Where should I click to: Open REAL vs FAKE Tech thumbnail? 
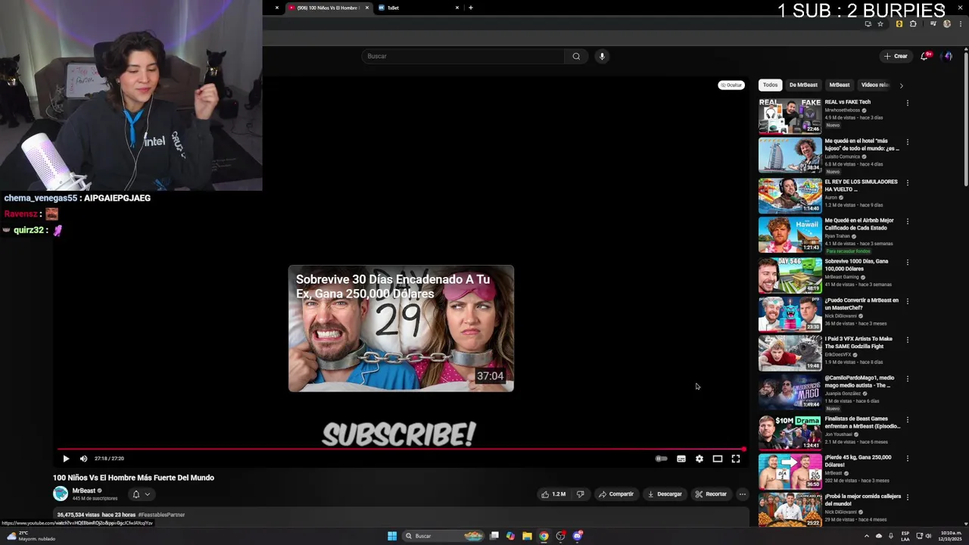pyautogui.click(x=790, y=116)
